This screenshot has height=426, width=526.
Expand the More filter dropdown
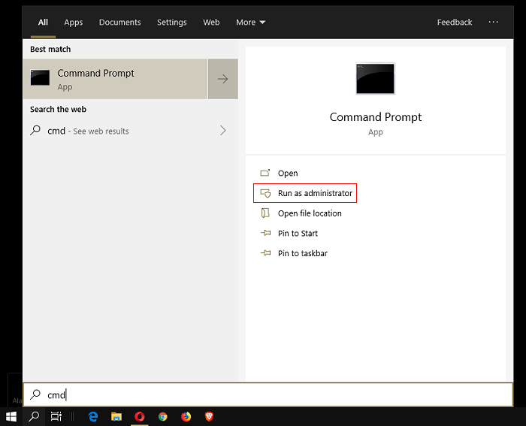point(250,23)
